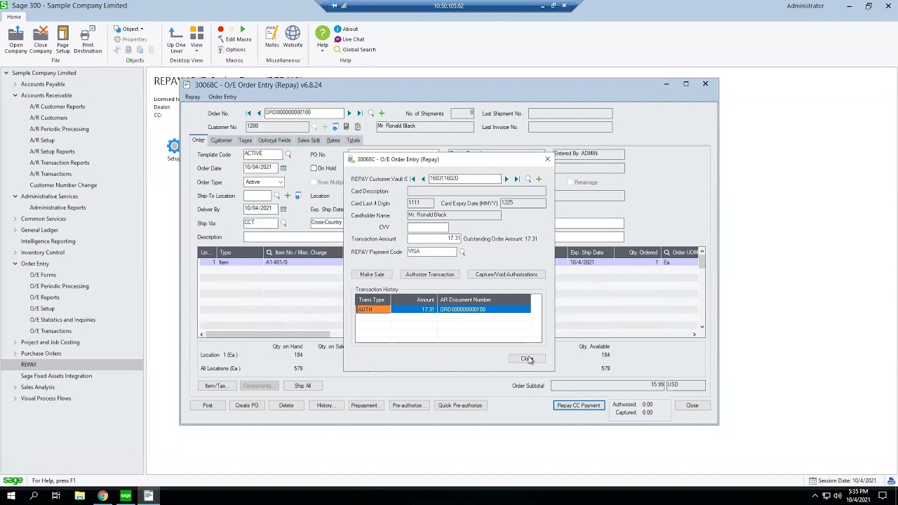The image size is (898, 505).
Task: Click Edit Macro in Macros group
Action: [234, 39]
